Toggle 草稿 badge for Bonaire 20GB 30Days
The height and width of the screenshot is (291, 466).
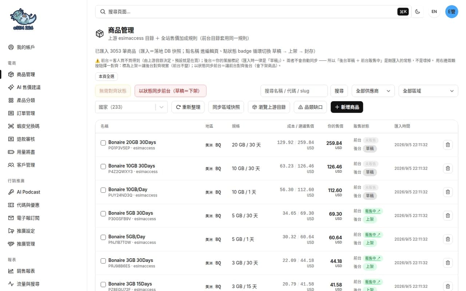point(370,148)
